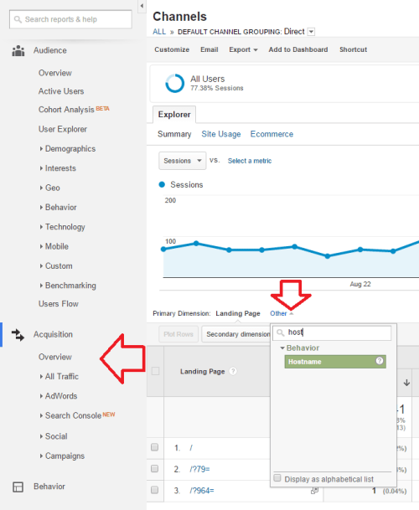
Task: Click the Search reports & help field
Action: point(70,19)
